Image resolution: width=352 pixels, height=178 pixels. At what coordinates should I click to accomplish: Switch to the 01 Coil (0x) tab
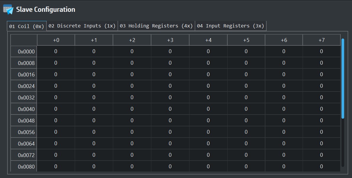point(26,26)
